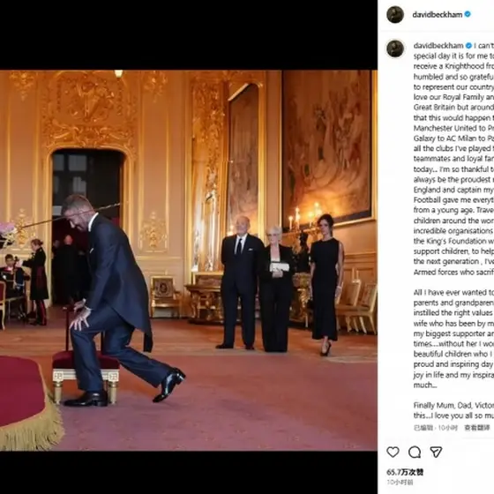
Task: Like the post with the heart icon
Action: [x=393, y=452]
